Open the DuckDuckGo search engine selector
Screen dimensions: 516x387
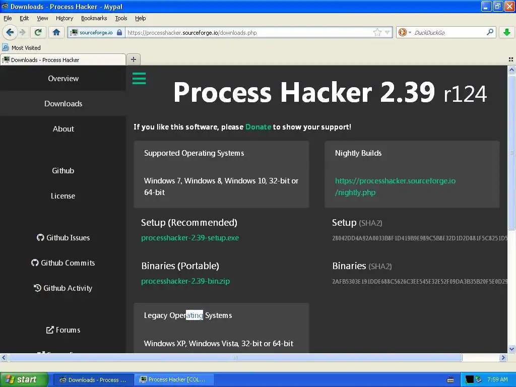pyautogui.click(x=405, y=32)
